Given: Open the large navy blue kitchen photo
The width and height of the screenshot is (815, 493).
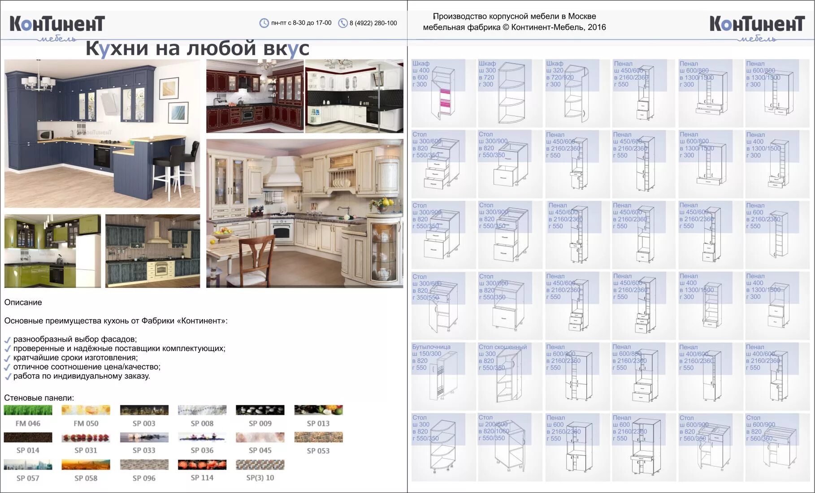Looking at the screenshot, I should click(102, 134).
